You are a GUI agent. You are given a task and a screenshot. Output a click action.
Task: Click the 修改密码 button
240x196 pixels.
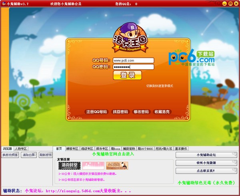point(141,112)
